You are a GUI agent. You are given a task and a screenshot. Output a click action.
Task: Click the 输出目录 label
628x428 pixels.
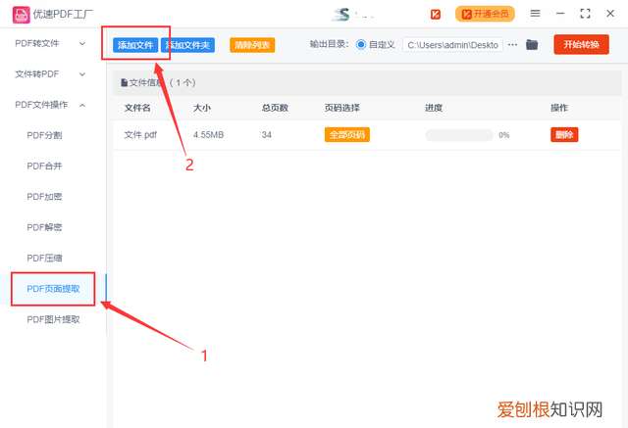tap(330, 44)
